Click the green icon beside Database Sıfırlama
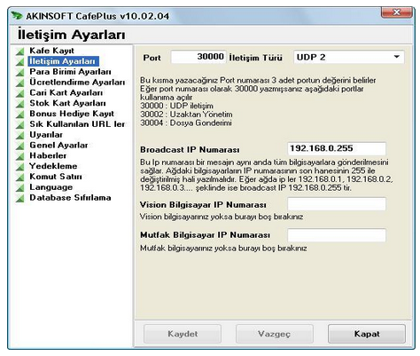The width and height of the screenshot is (420, 356). pyautogui.click(x=20, y=198)
